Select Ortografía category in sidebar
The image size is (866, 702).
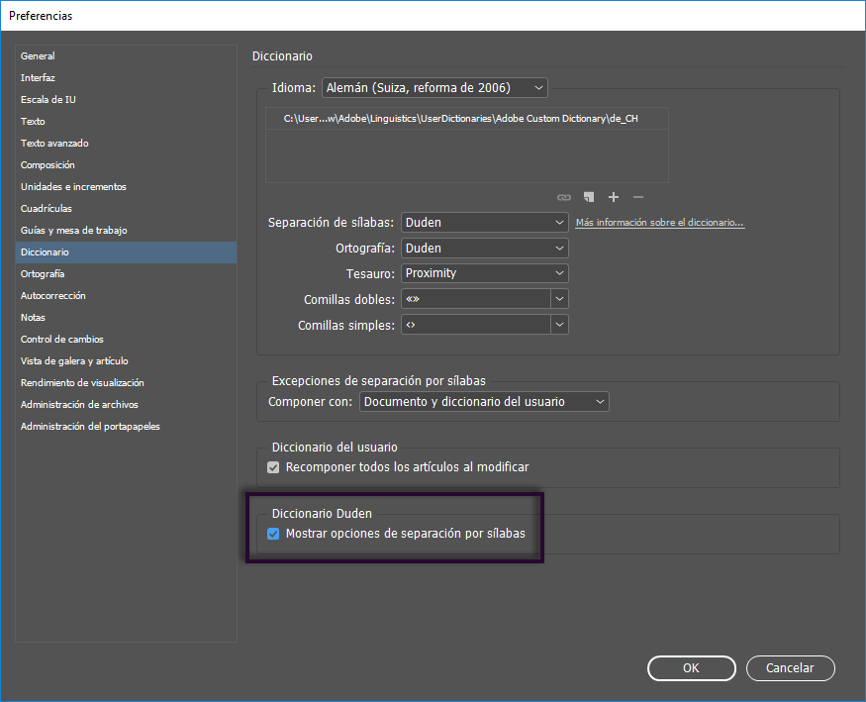[x=126, y=274]
